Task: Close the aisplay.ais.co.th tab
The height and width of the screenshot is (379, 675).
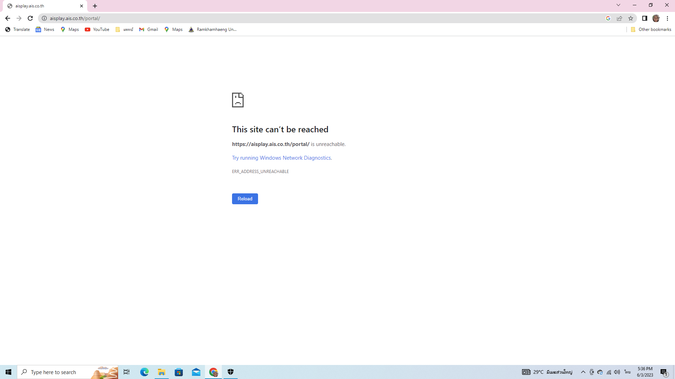Action: tap(82, 6)
